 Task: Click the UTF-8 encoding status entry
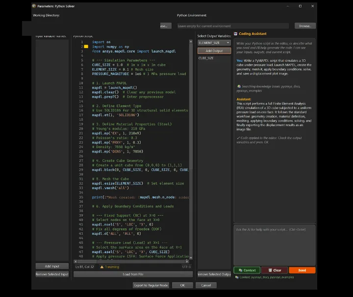tap(186, 267)
